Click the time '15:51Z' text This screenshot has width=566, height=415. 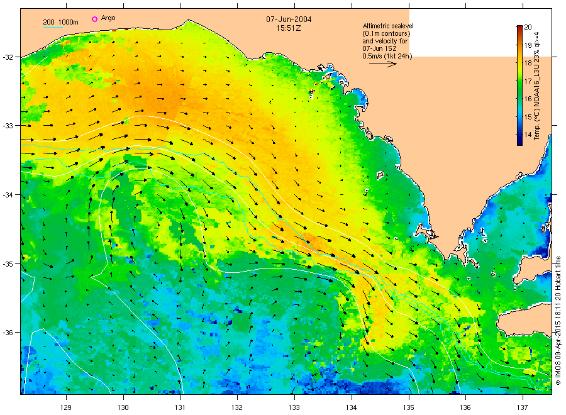(289, 28)
